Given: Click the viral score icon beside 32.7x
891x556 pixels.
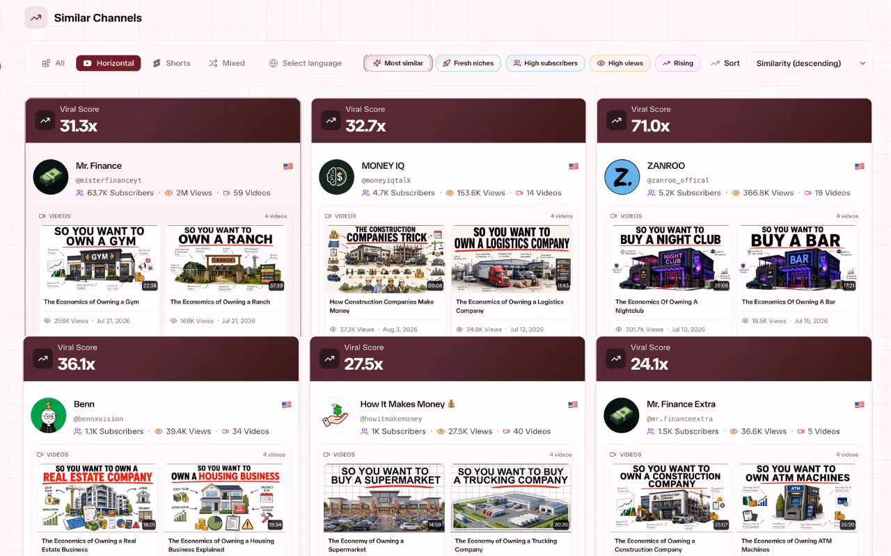Looking at the screenshot, I should [331, 120].
